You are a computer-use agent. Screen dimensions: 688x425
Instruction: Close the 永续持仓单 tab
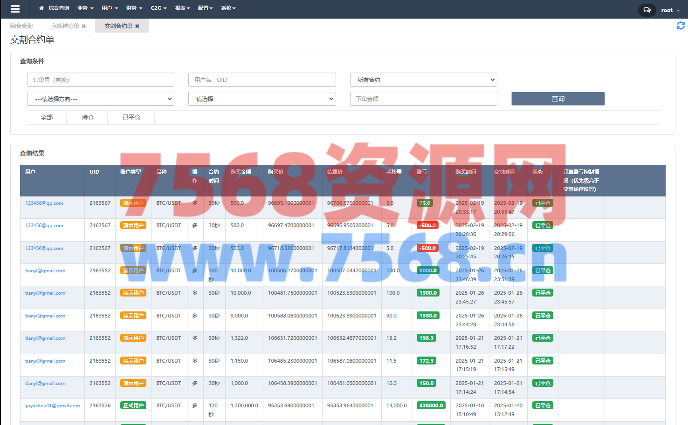[x=84, y=26]
